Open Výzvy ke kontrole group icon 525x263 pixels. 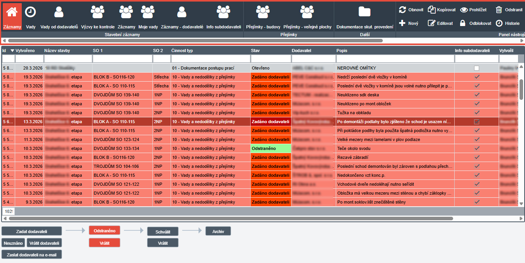point(98,12)
